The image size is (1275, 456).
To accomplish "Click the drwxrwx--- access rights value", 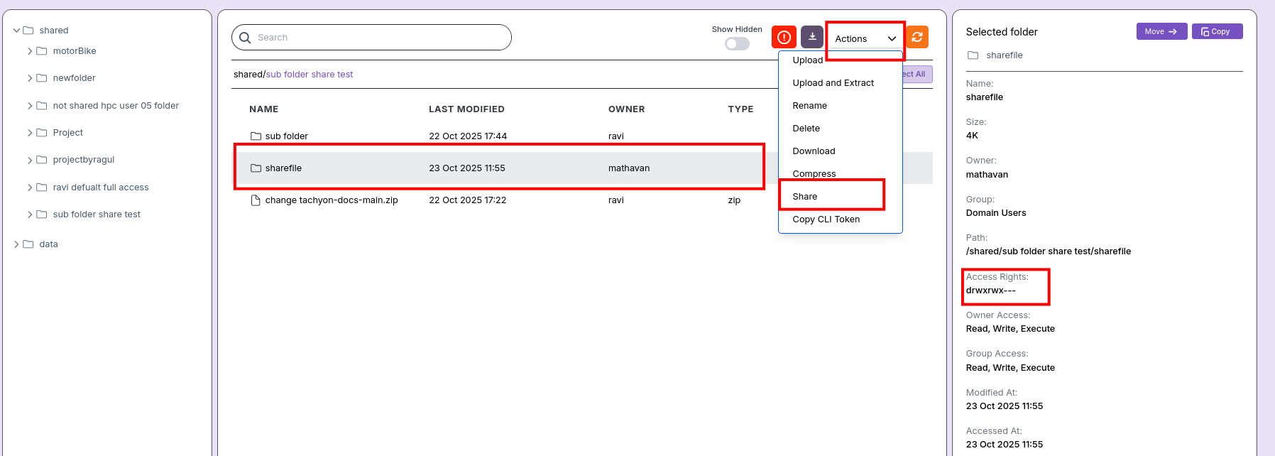I will (x=990, y=291).
